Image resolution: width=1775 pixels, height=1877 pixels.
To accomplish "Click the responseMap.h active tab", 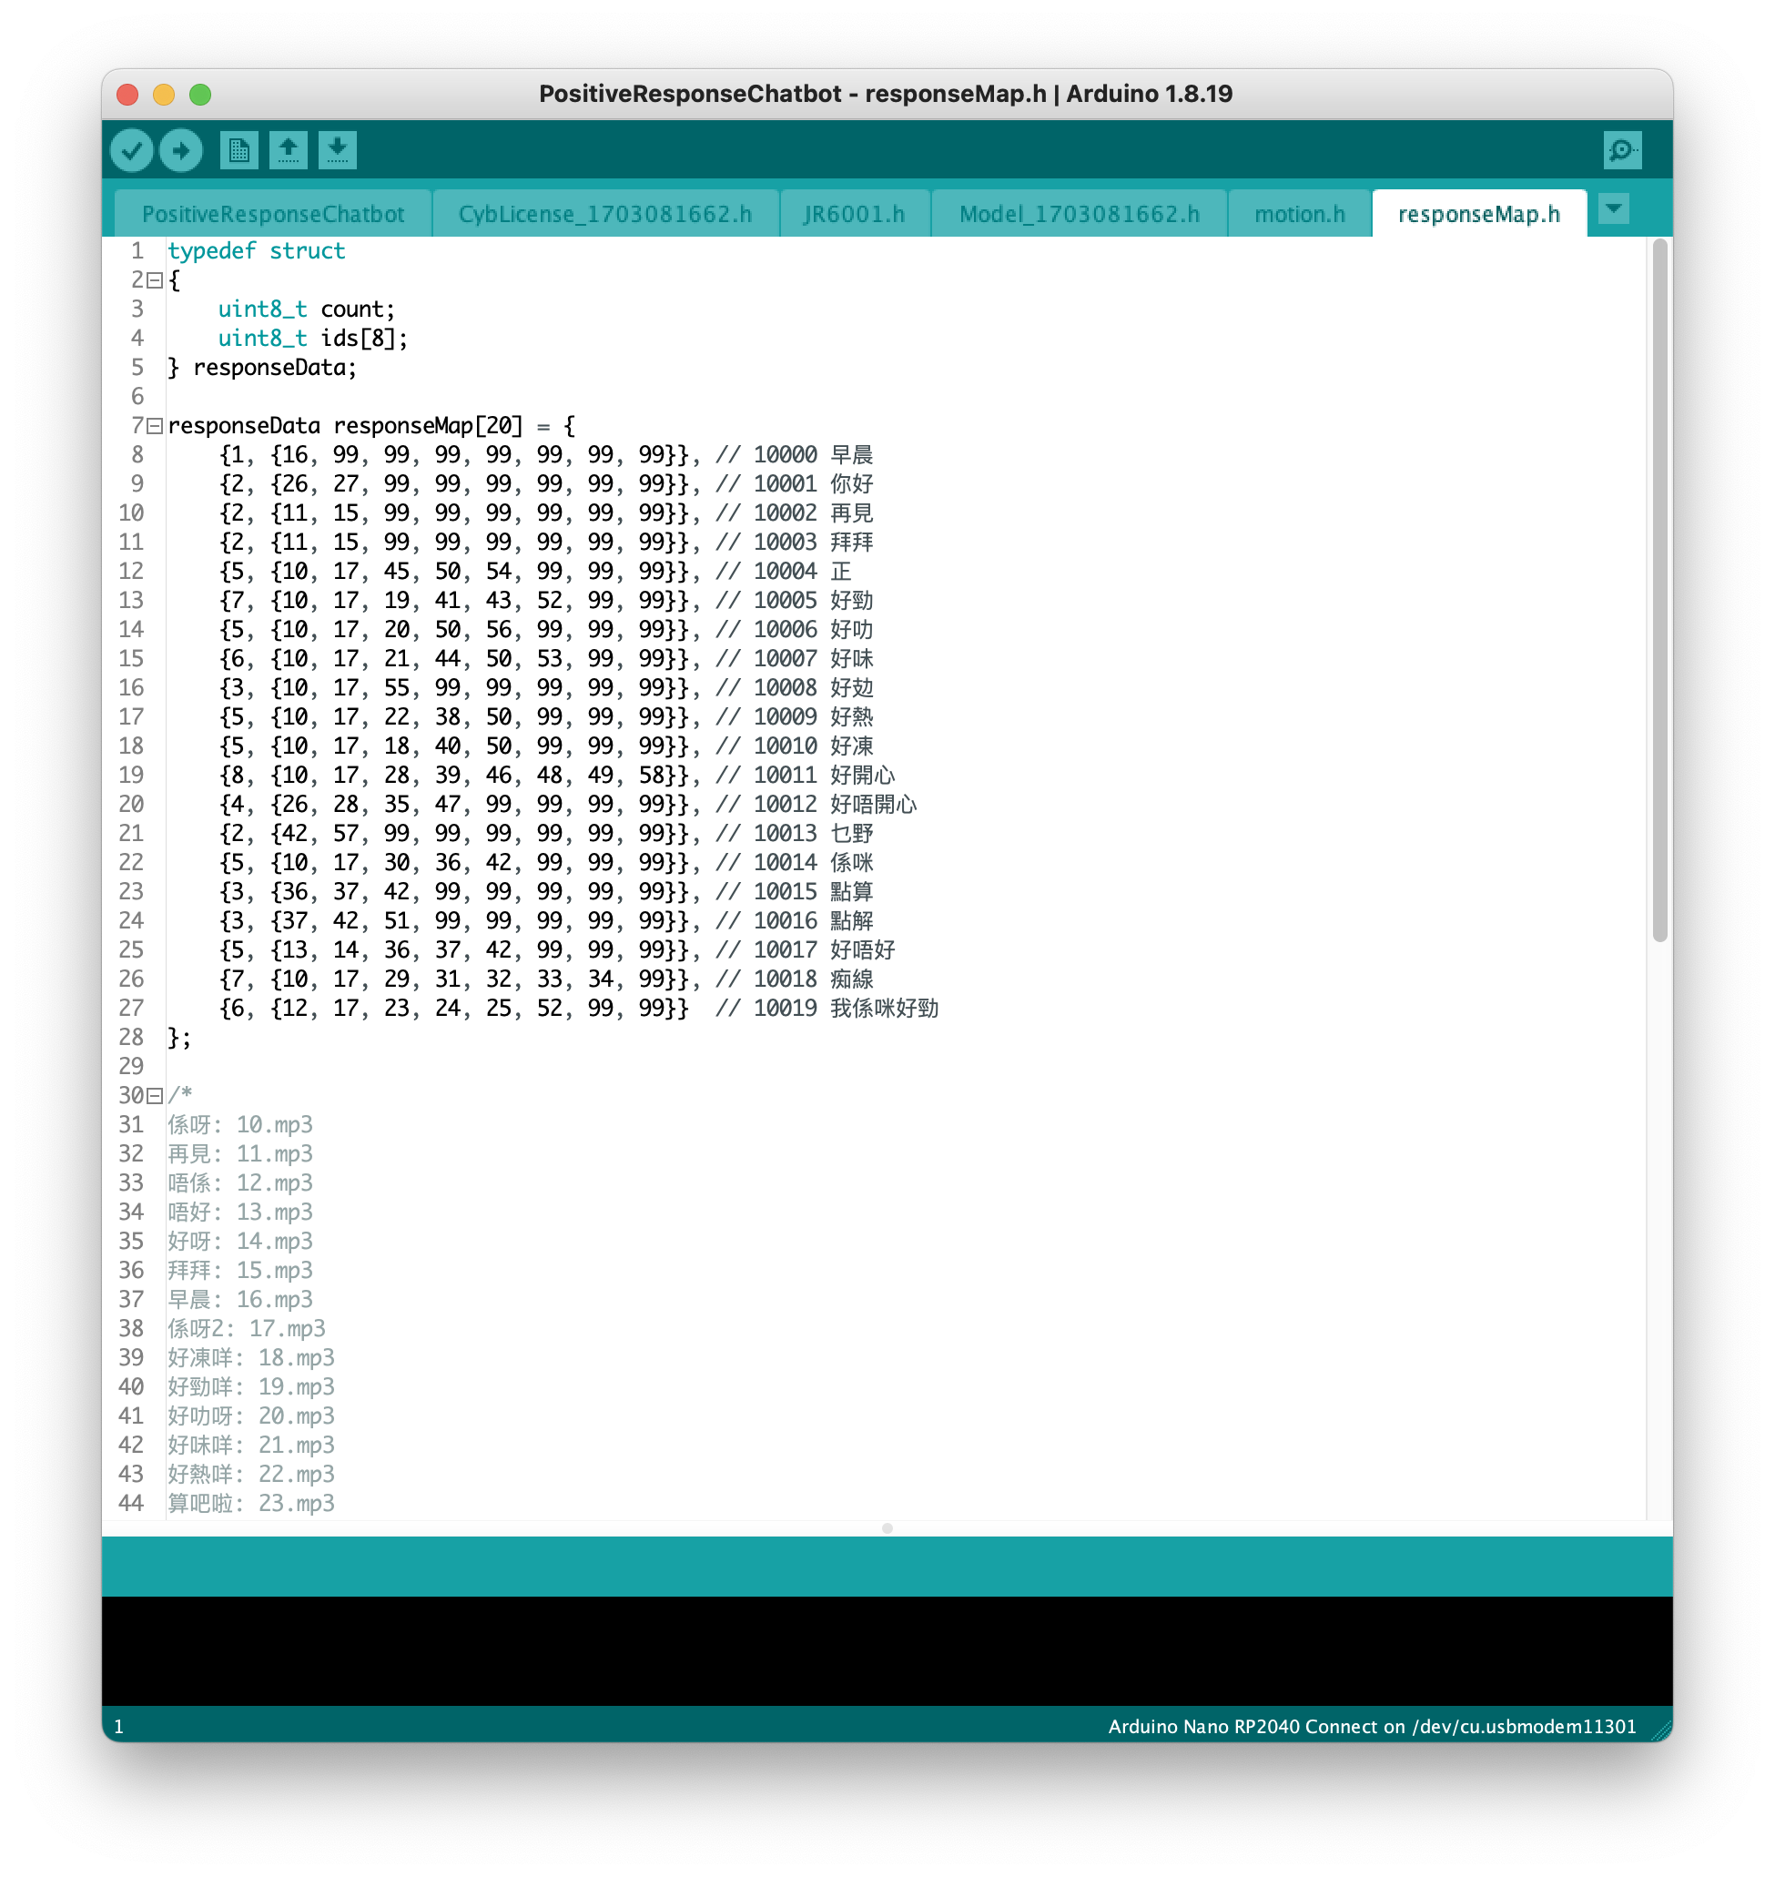I will tap(1479, 213).
